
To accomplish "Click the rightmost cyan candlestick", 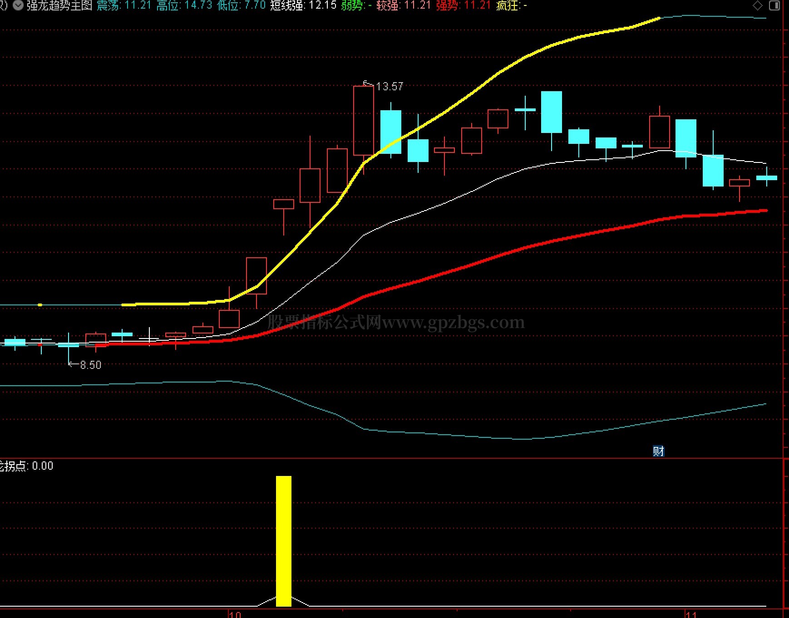I will pos(766,178).
